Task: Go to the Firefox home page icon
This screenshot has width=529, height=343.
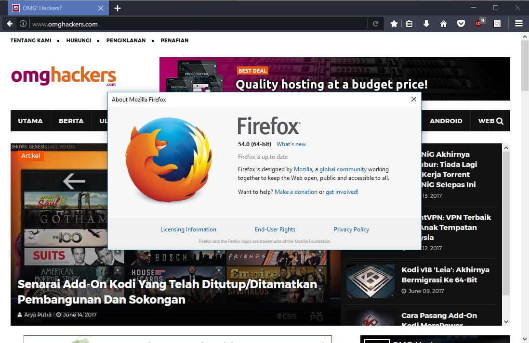Action: click(x=444, y=24)
